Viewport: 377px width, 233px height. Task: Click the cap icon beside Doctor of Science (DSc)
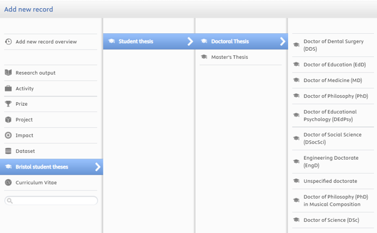(x=296, y=220)
